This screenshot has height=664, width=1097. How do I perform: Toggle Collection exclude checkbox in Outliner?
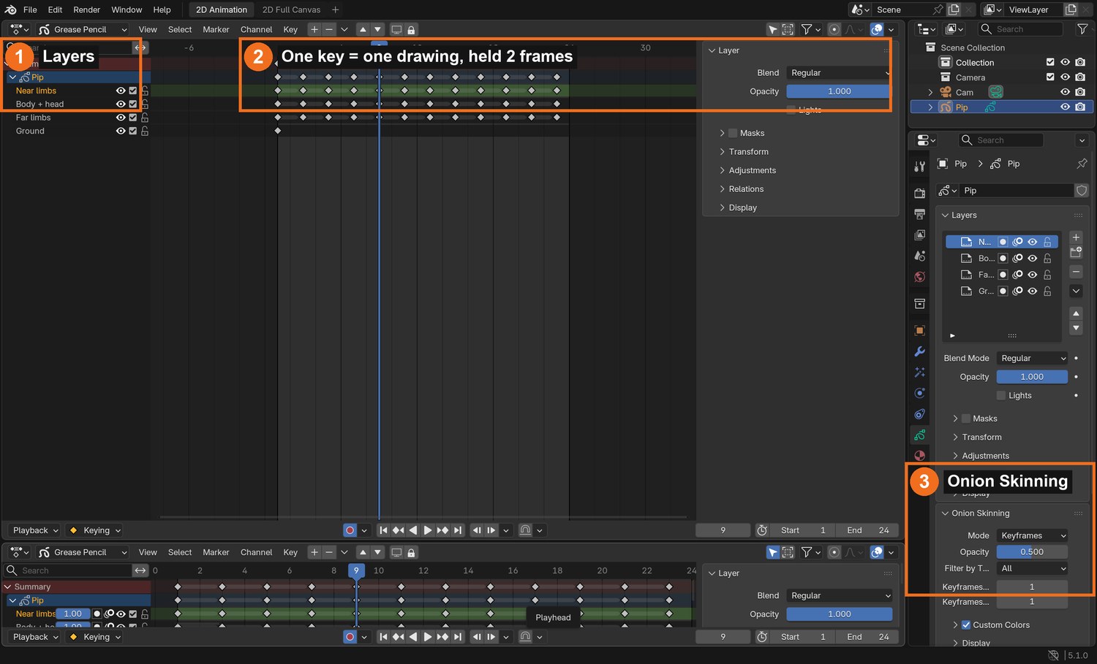click(x=1050, y=63)
